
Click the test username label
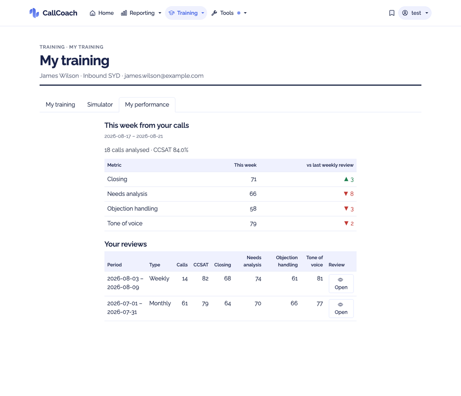tap(416, 13)
